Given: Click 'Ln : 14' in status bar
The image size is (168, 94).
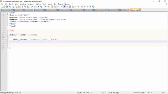Looking at the screenshot, I should pos(104,93).
